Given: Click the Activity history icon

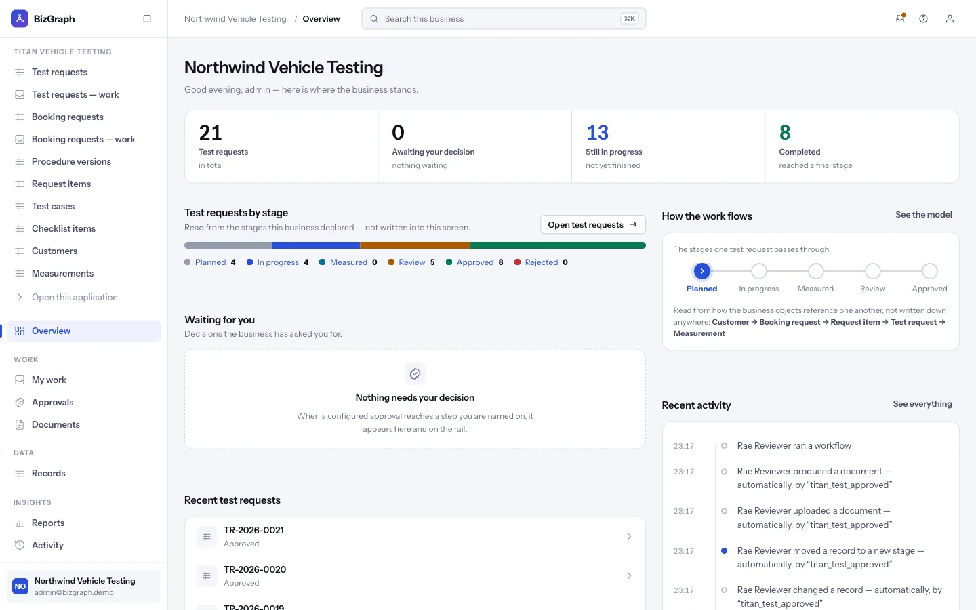Looking at the screenshot, I should tap(20, 546).
